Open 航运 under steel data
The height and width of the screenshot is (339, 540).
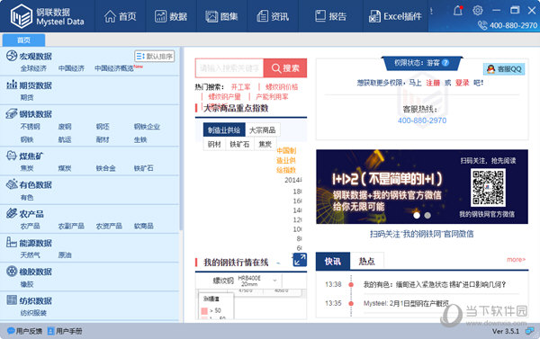click(x=65, y=139)
